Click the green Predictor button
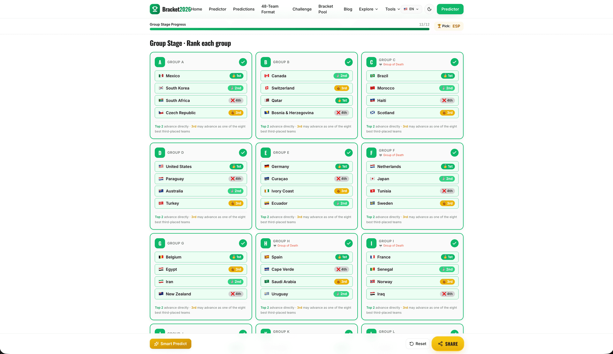613x354 pixels. 450,9
